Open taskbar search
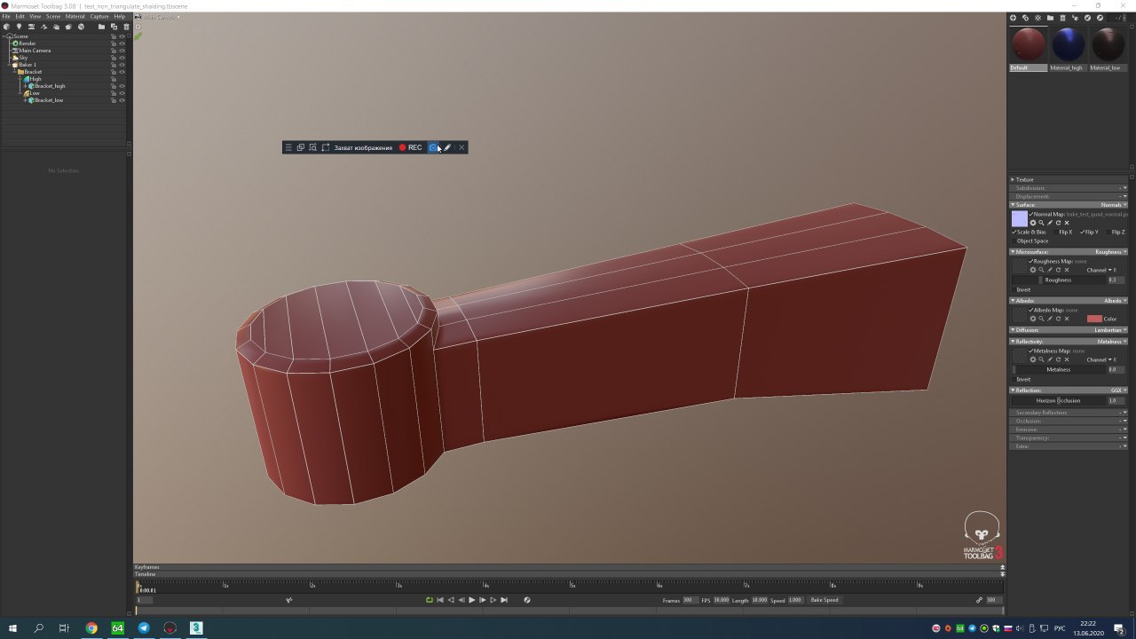This screenshot has height=639, width=1136. 38,628
